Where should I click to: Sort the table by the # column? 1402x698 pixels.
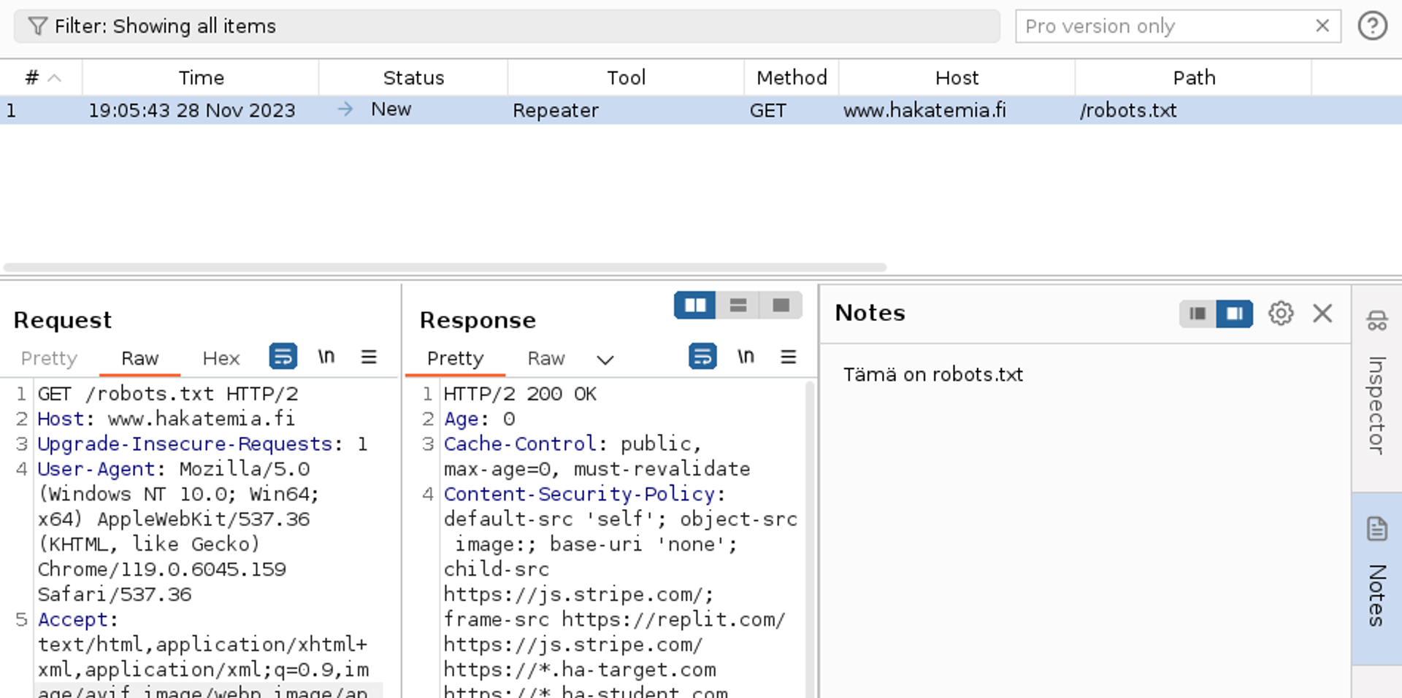tap(41, 77)
